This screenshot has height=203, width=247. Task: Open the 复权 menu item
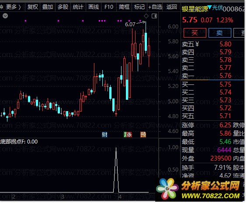coord(33,7)
